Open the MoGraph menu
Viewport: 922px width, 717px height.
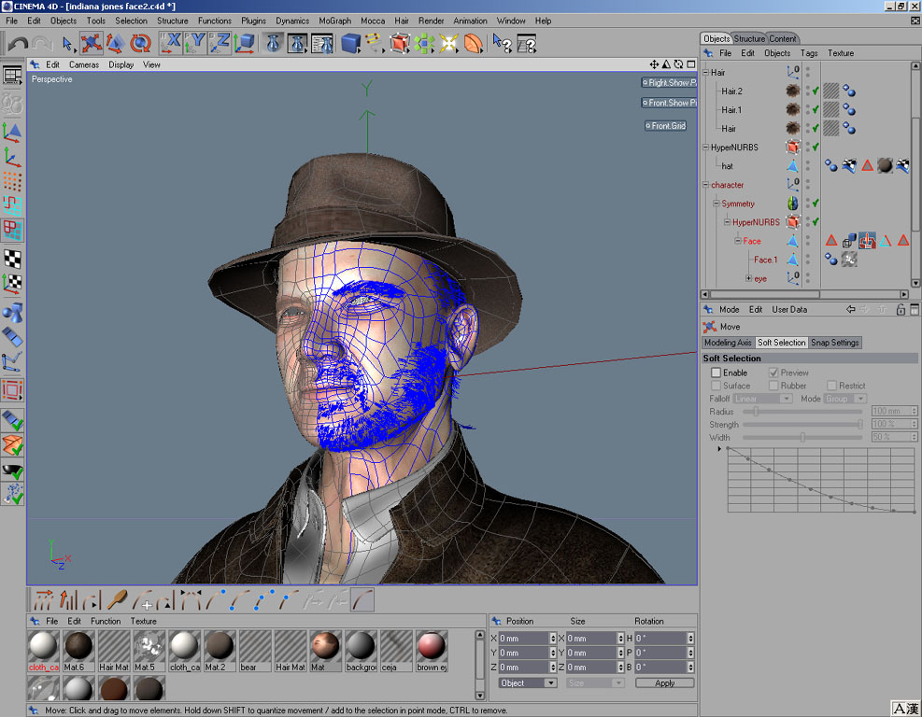point(334,21)
